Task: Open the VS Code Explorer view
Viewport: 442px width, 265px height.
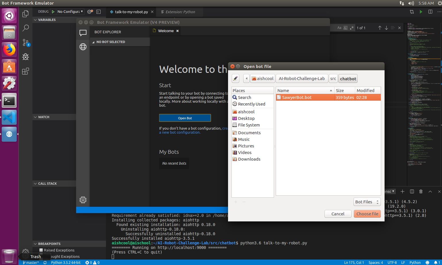Action: point(26,13)
